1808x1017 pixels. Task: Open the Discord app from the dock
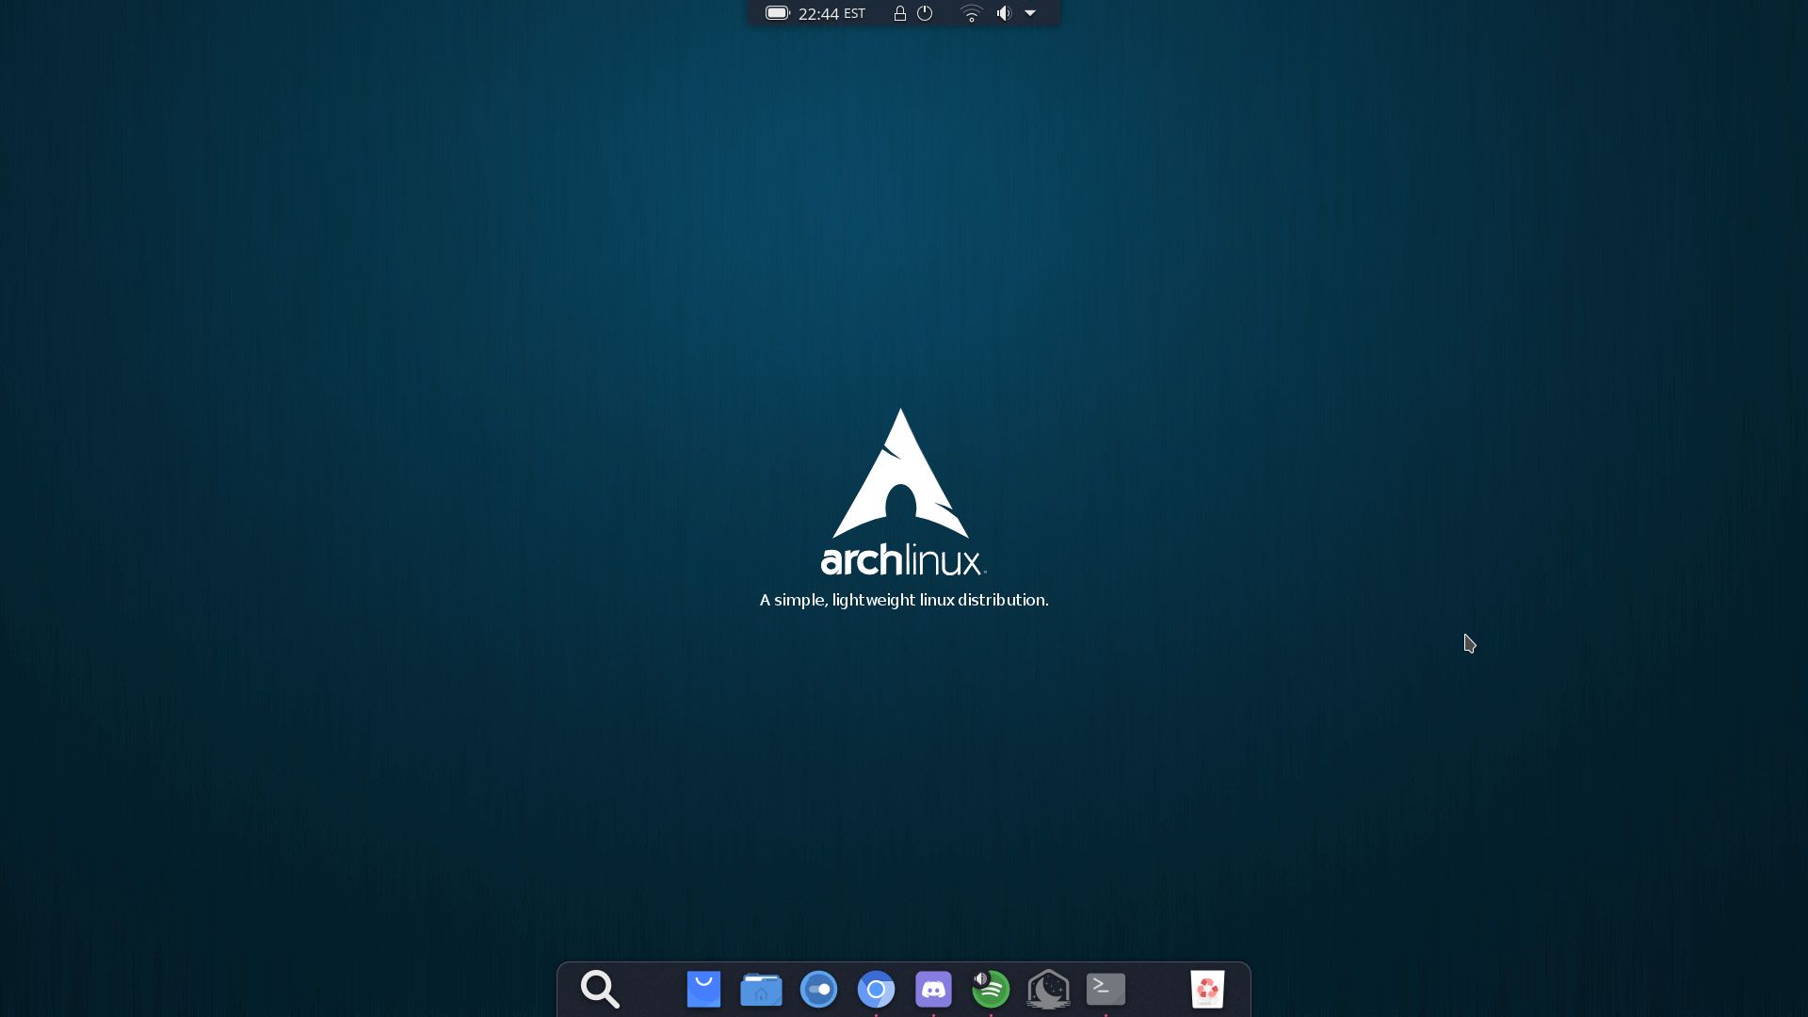pos(933,990)
